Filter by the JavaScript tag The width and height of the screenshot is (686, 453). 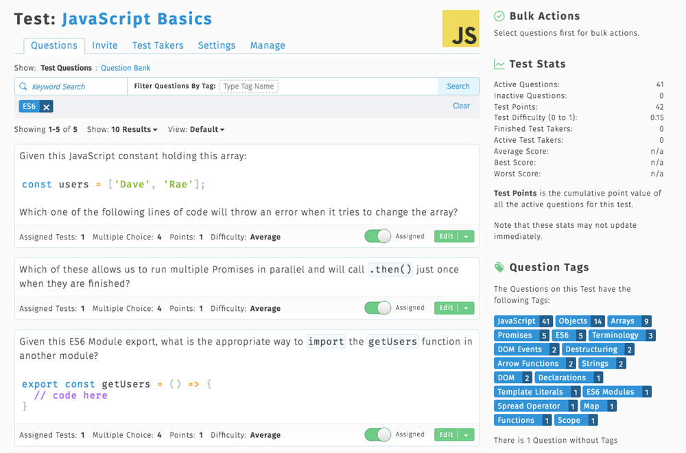pos(523,321)
